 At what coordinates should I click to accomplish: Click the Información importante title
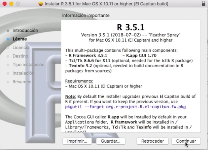tap(86, 15)
